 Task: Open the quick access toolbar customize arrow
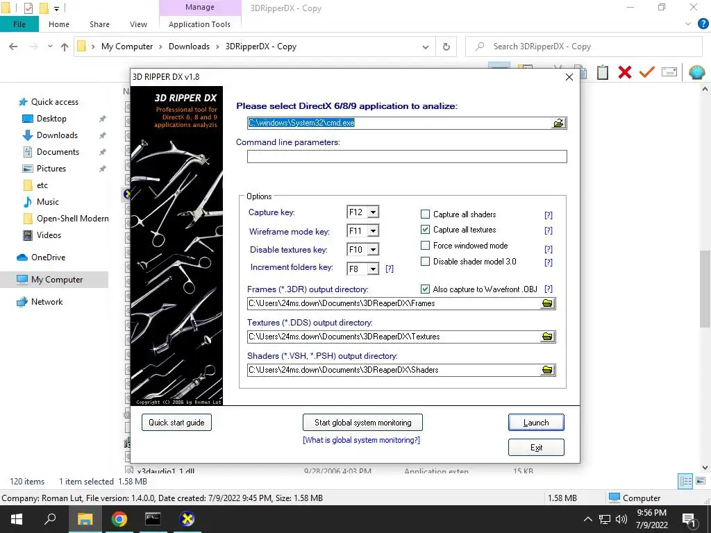[56, 8]
